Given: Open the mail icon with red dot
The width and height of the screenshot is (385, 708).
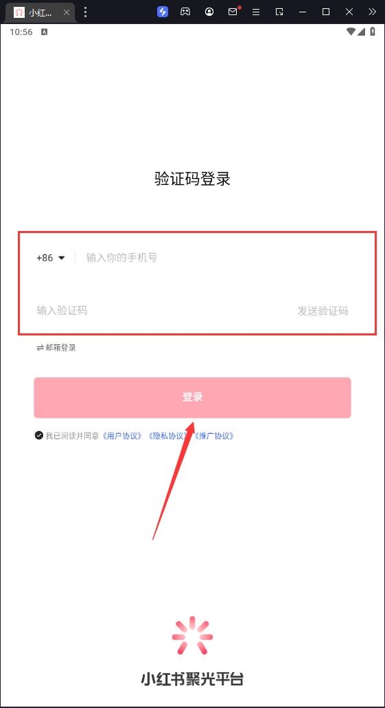Looking at the screenshot, I should click(233, 12).
